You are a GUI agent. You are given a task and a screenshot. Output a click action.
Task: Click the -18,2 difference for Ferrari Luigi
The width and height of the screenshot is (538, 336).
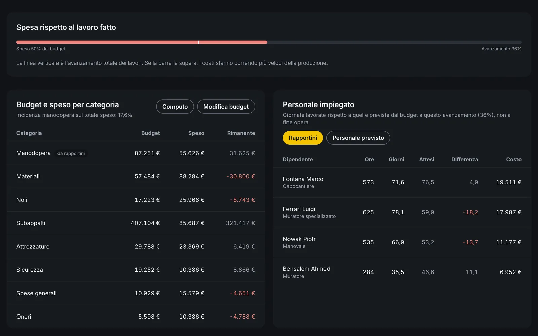(470, 212)
